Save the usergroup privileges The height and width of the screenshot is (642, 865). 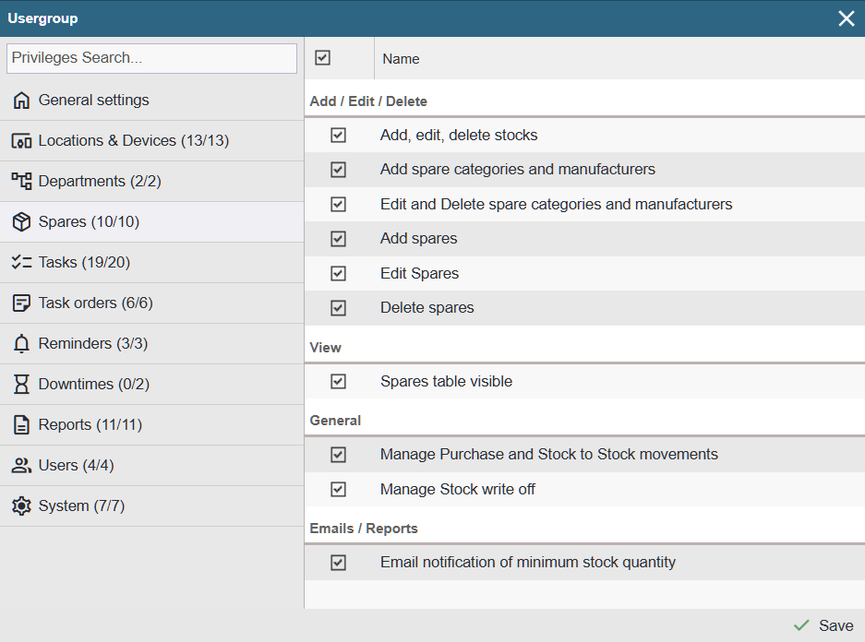click(824, 625)
